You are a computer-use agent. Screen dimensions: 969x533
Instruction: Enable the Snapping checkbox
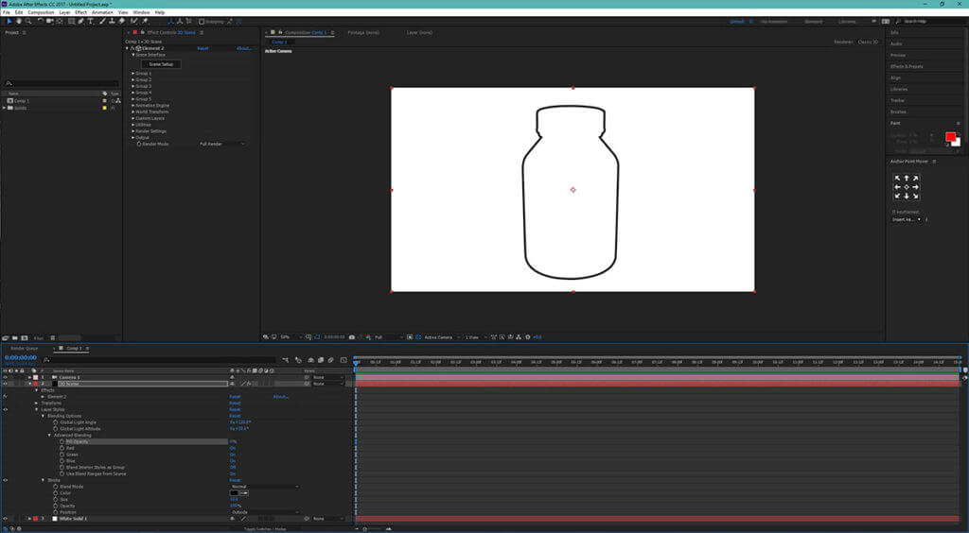tap(202, 21)
